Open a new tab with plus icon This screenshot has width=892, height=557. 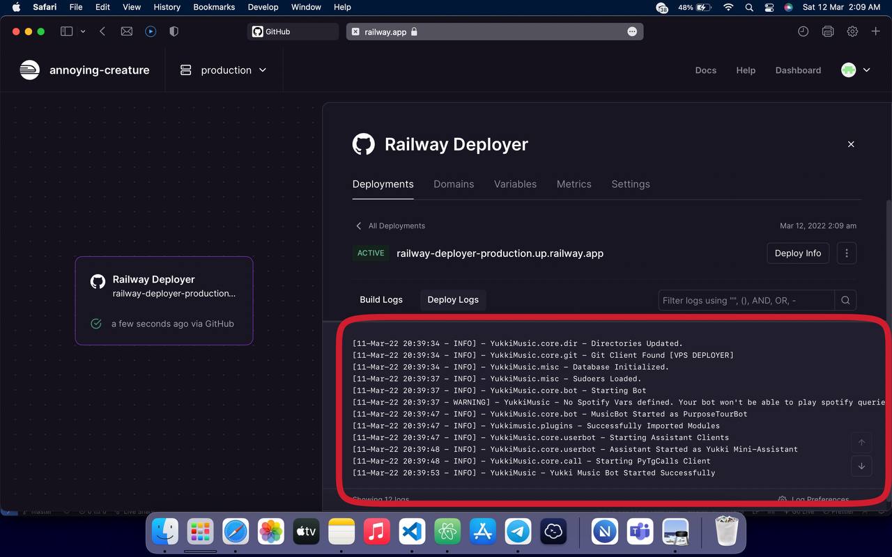click(x=876, y=31)
